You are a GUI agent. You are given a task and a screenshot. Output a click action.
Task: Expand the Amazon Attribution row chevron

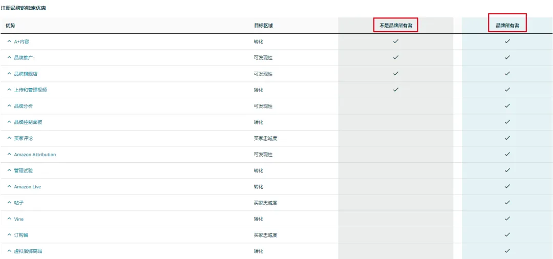click(10, 155)
